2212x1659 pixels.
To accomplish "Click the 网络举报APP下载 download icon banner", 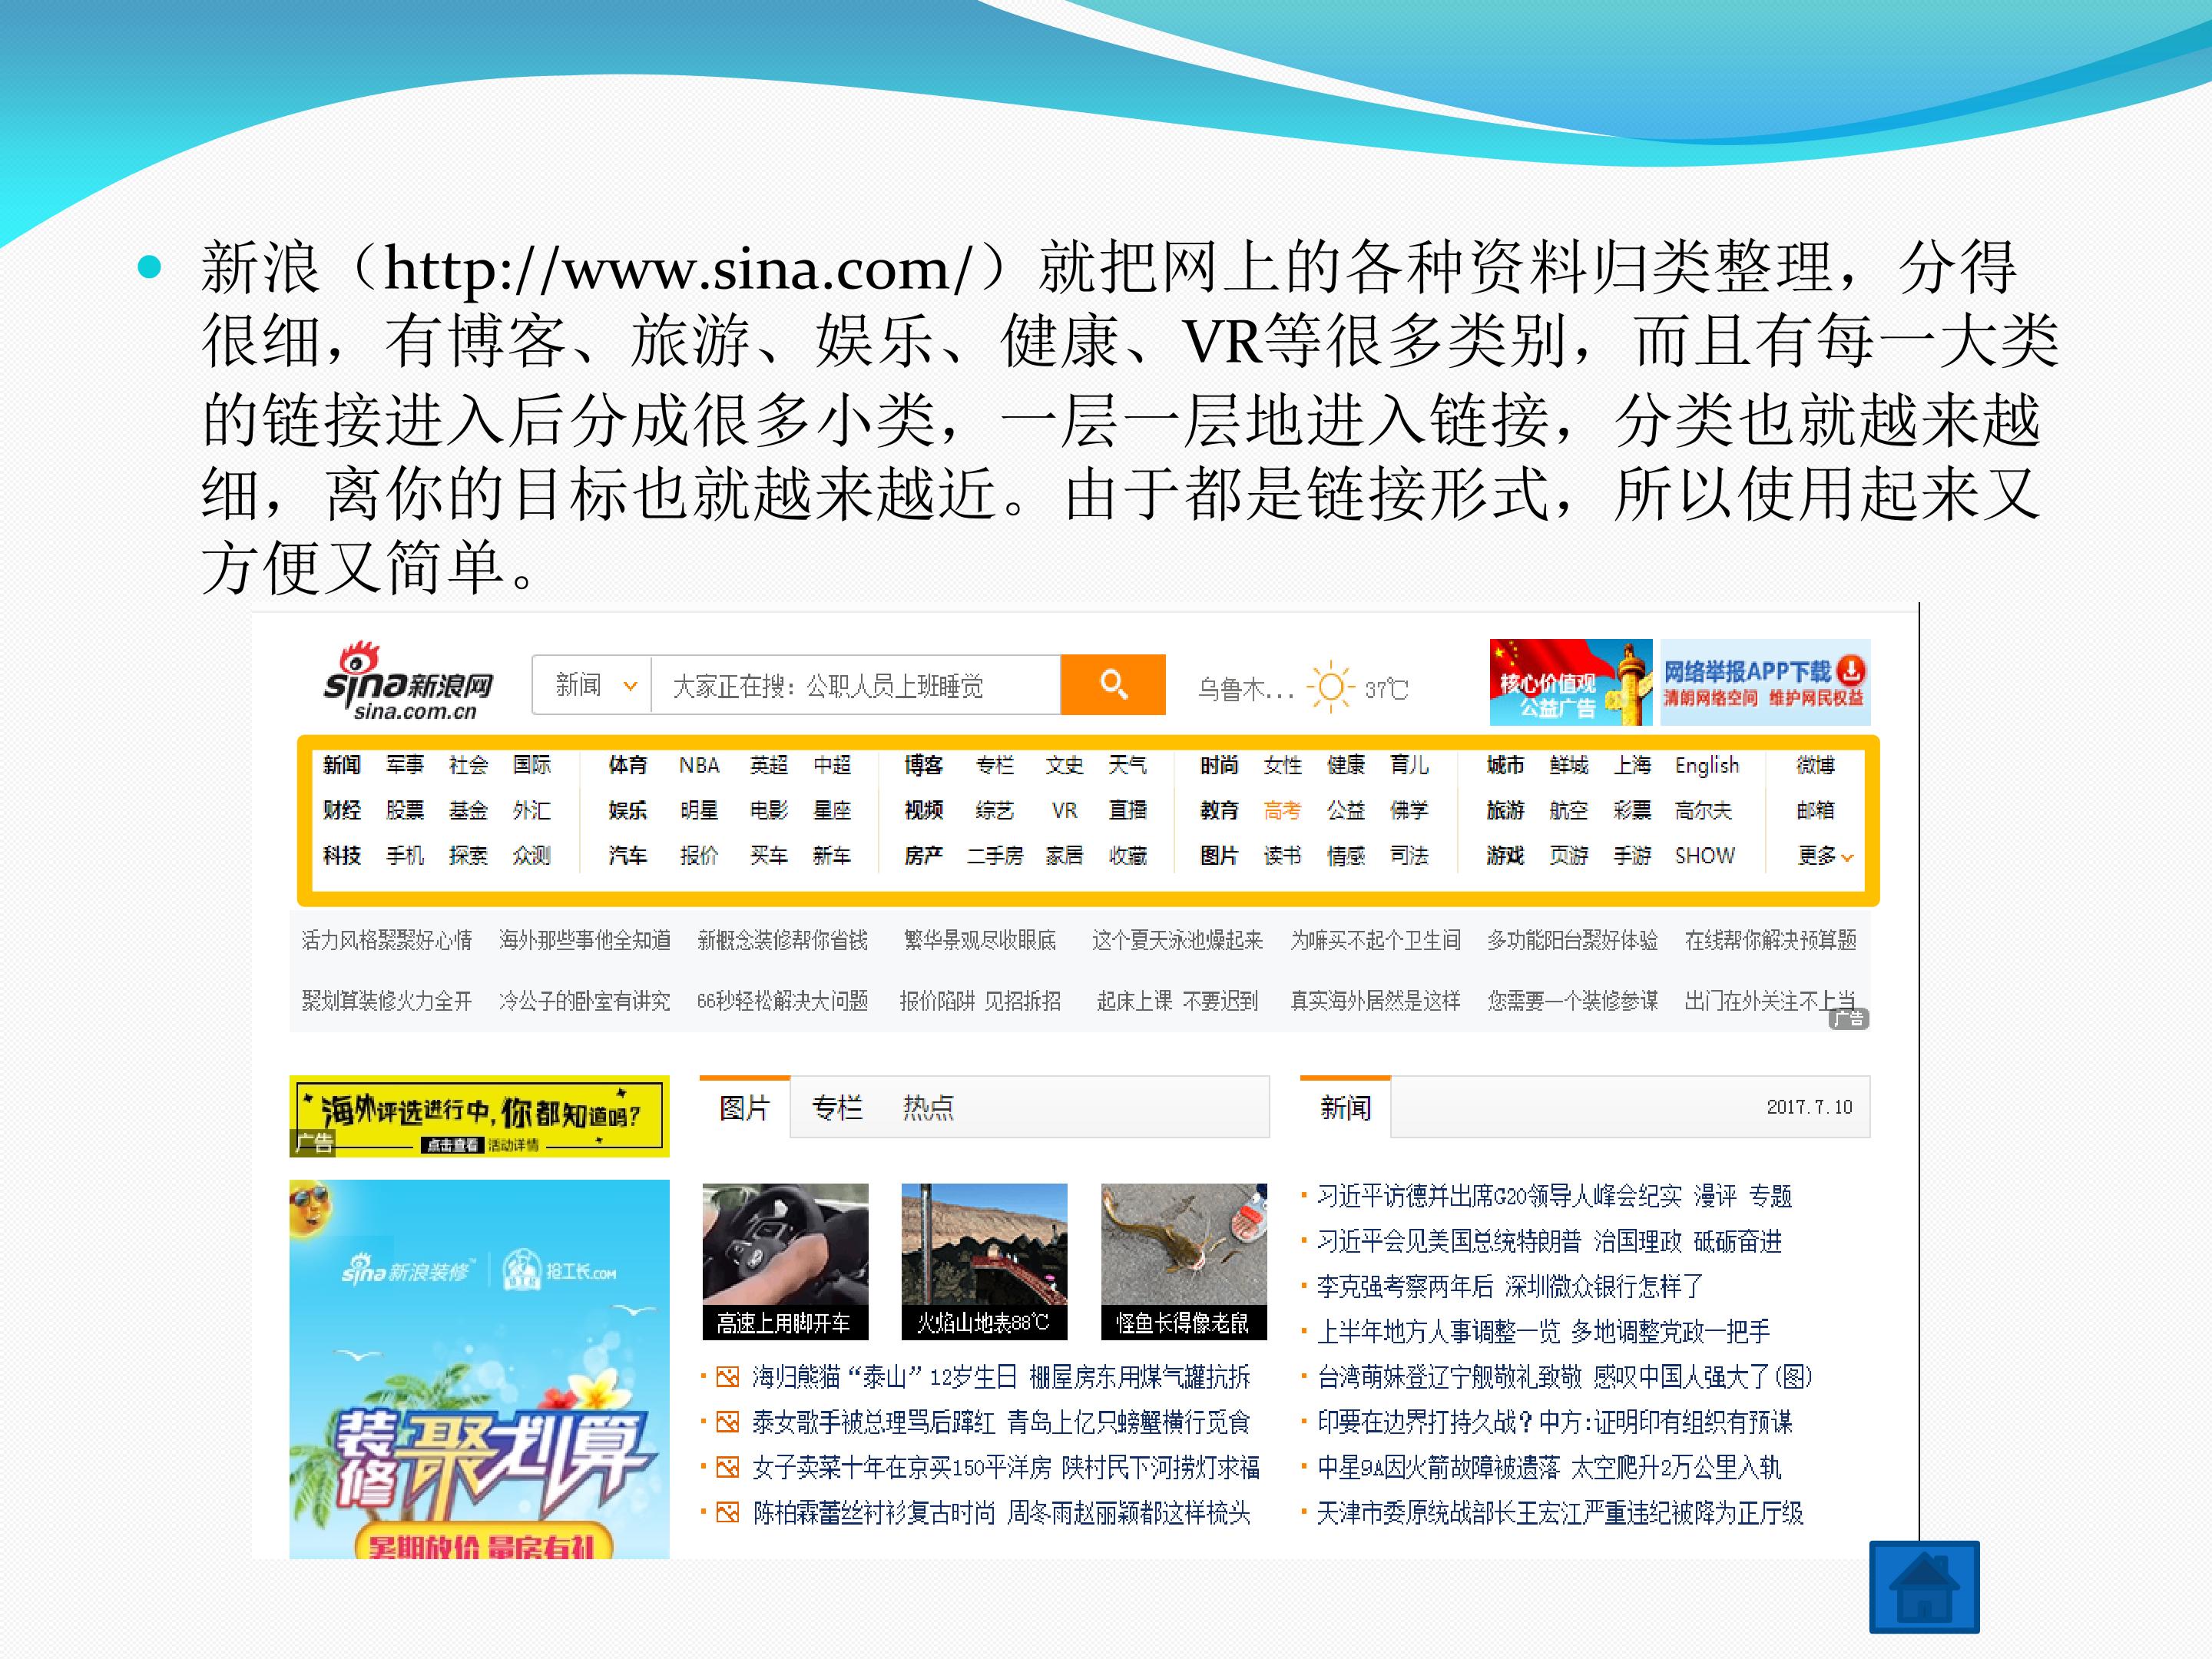I will tap(1765, 682).
